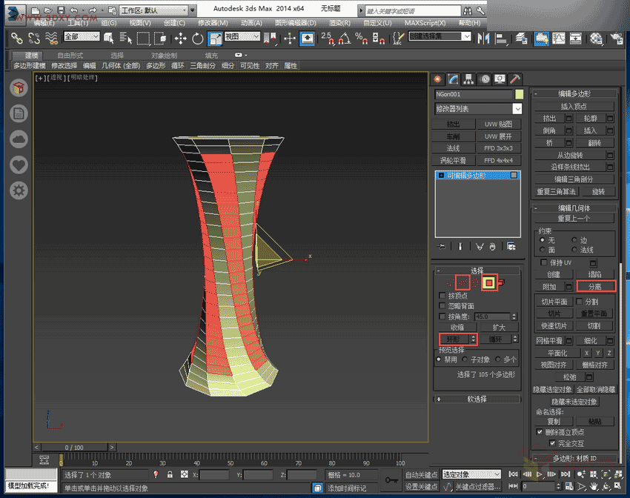Select the 子对象 preview radio button
This screenshot has height=498, width=630.
point(465,359)
